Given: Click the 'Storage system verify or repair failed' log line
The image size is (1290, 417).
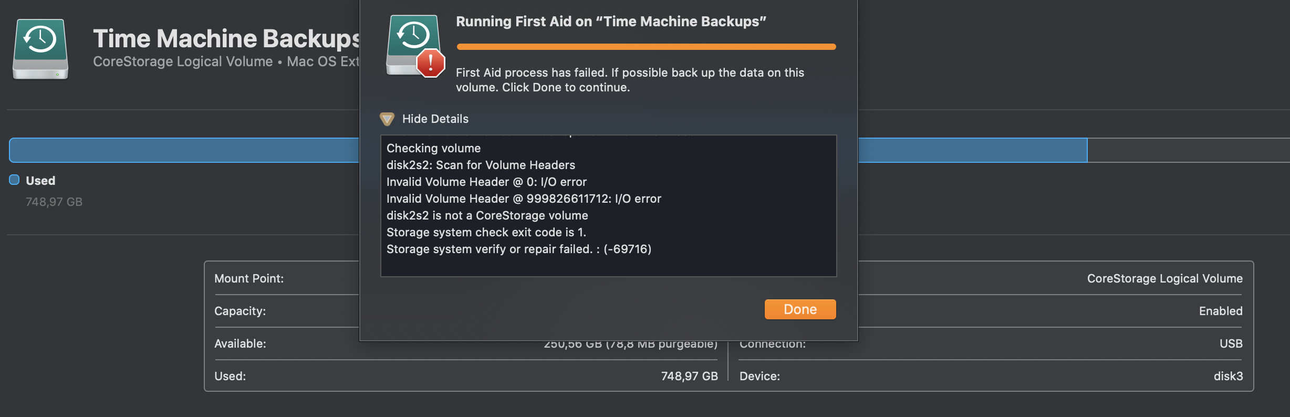Looking at the screenshot, I should 519,249.
